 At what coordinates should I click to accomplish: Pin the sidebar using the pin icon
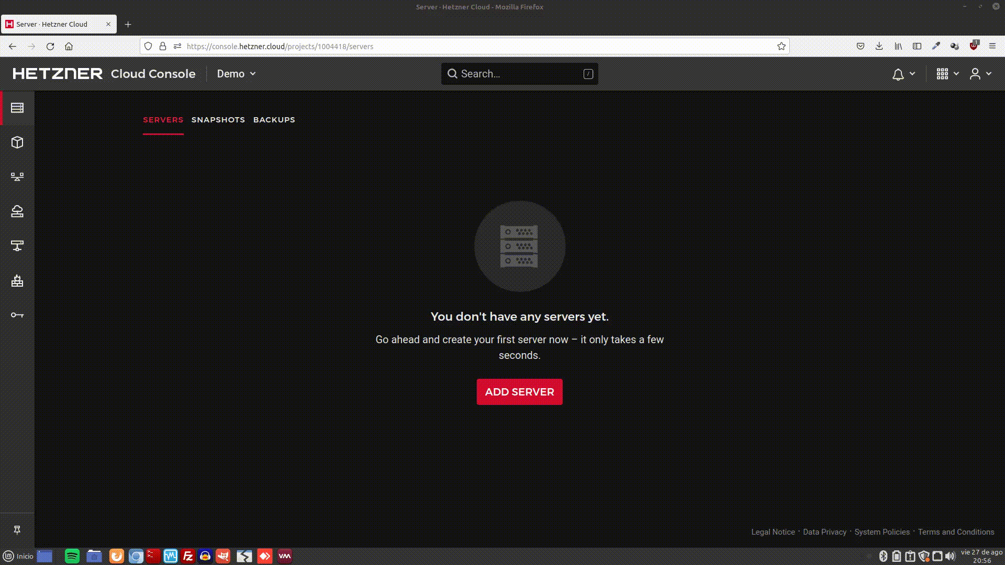point(17,530)
